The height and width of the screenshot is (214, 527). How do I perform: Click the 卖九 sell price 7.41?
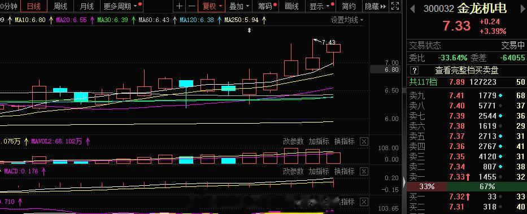(457, 96)
